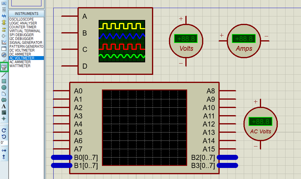Select the 2D Graphics Arc tool

[x=4, y=94]
